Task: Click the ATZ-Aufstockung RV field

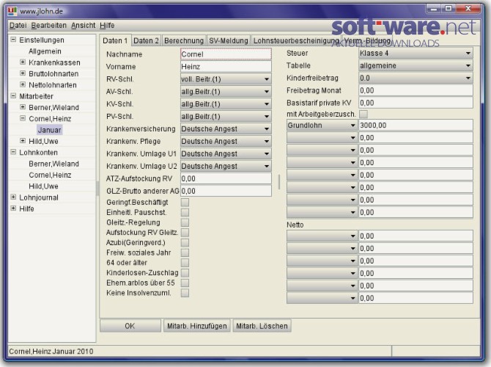Action: pos(226,178)
